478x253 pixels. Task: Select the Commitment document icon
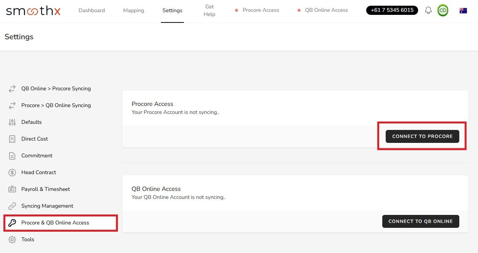click(x=12, y=155)
